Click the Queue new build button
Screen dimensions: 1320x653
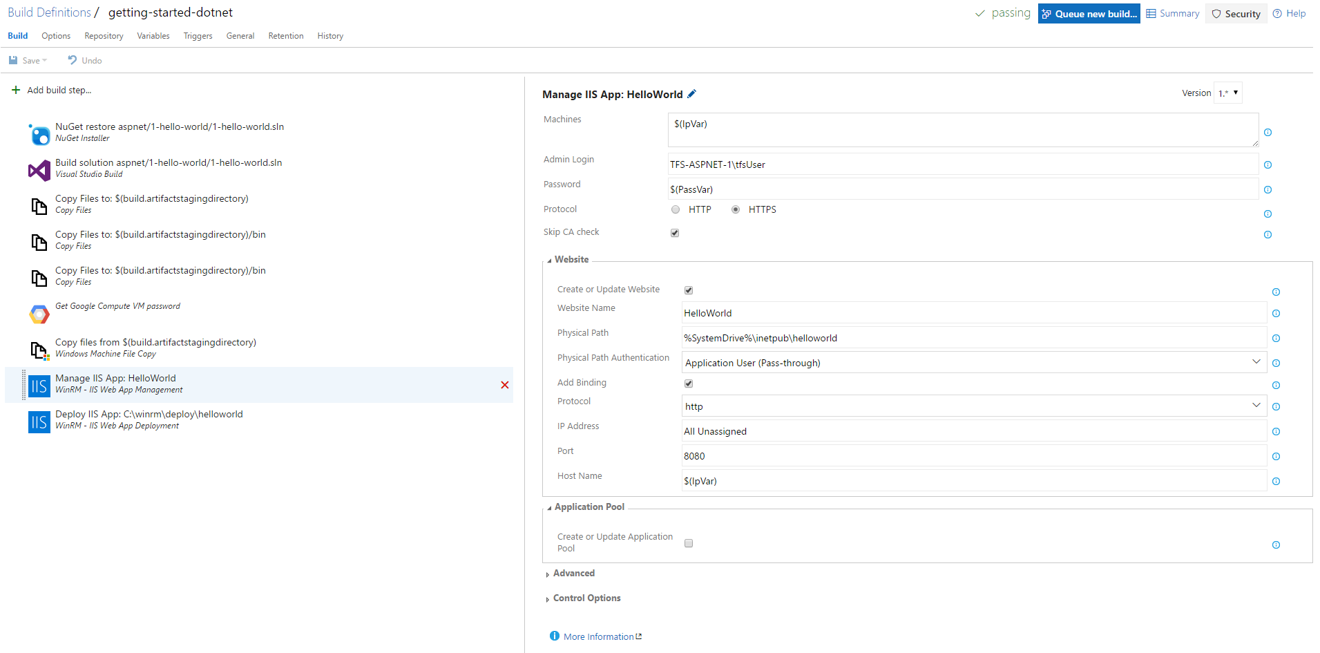click(x=1089, y=14)
